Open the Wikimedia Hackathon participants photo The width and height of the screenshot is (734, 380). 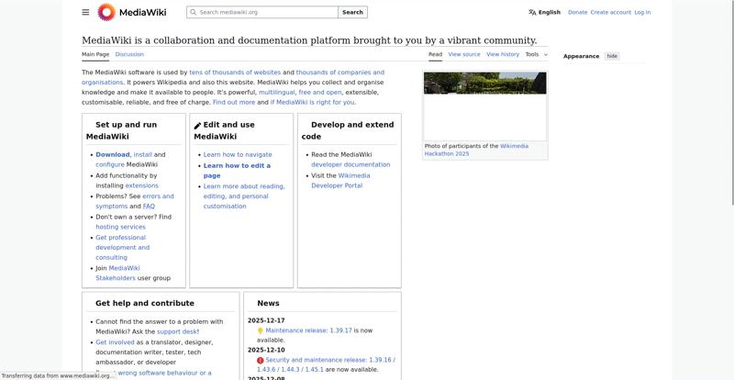[484, 105]
